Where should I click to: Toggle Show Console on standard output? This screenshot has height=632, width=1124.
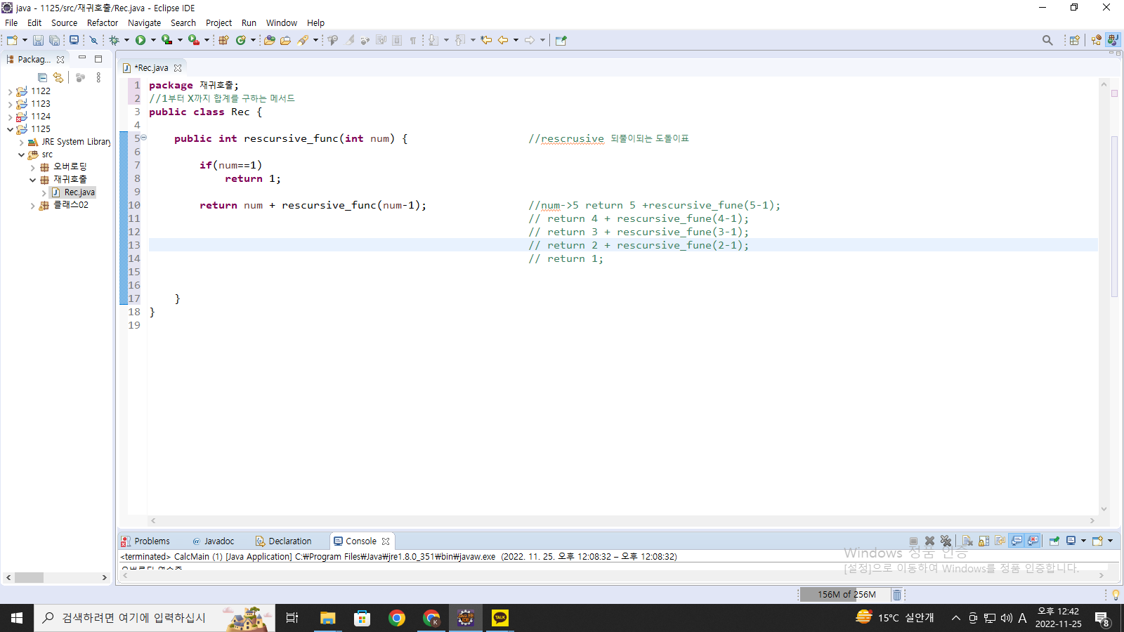(x=1017, y=541)
